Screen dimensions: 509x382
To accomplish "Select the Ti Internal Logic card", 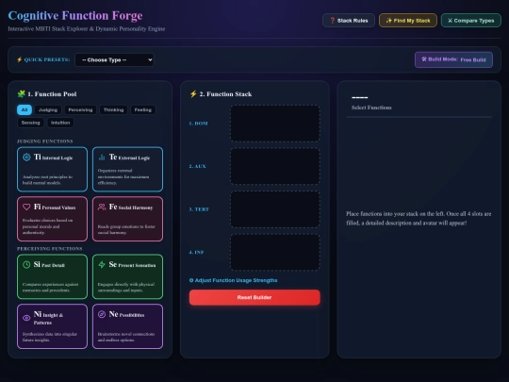I will pyautogui.click(x=52, y=169).
